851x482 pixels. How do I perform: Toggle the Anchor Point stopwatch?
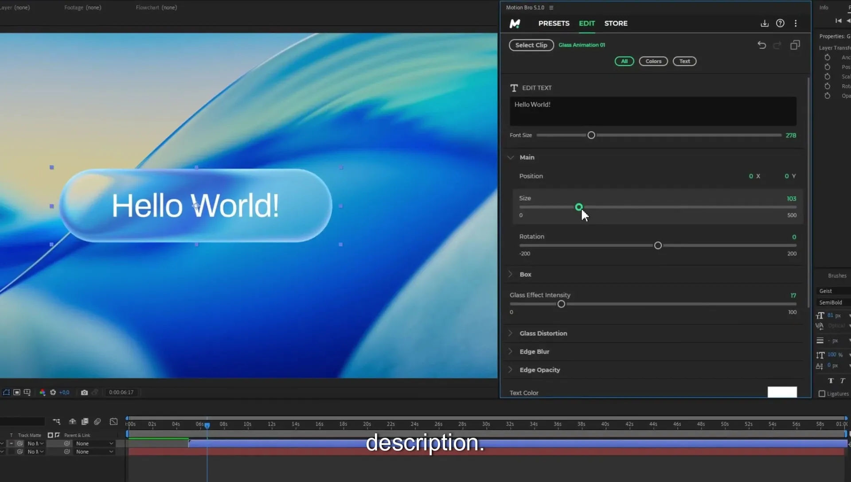pyautogui.click(x=827, y=58)
